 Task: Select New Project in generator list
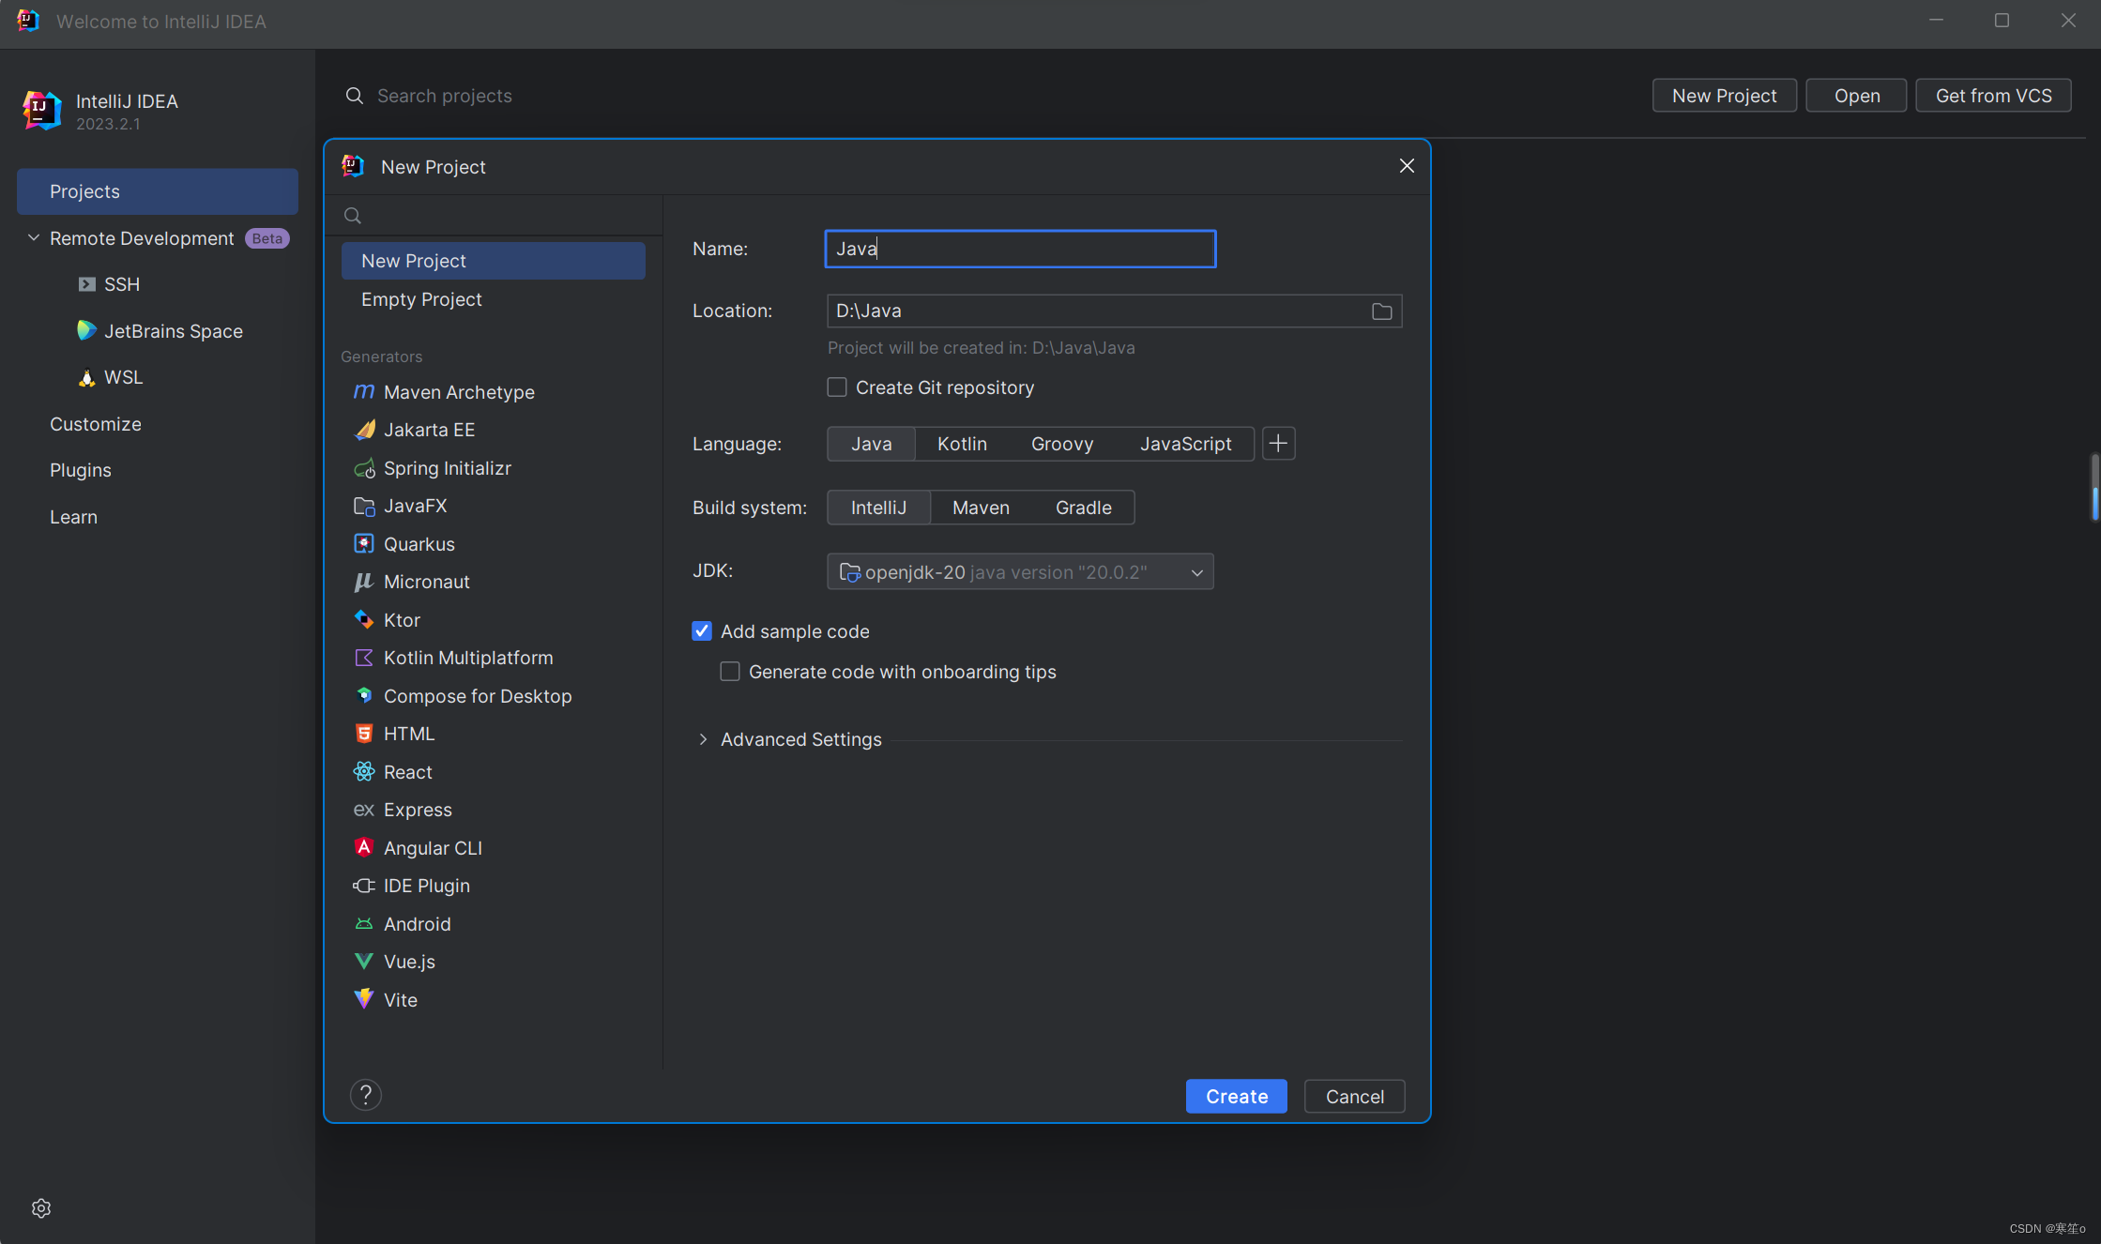pyautogui.click(x=493, y=261)
